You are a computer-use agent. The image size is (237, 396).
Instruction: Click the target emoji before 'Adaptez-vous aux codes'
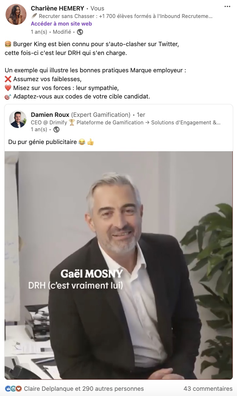(8, 97)
